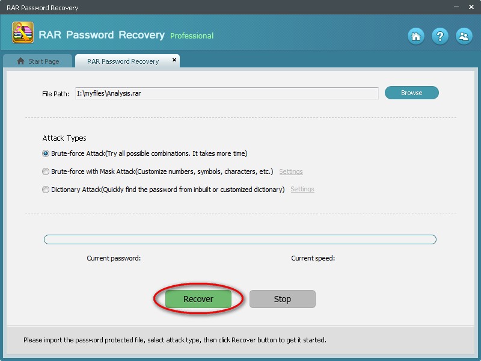Image resolution: width=481 pixels, height=361 pixels.
Task: Click the File Path input field
Action: point(227,93)
